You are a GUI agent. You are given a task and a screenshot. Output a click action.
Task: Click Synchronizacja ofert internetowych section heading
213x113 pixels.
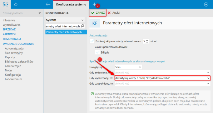[127, 61]
